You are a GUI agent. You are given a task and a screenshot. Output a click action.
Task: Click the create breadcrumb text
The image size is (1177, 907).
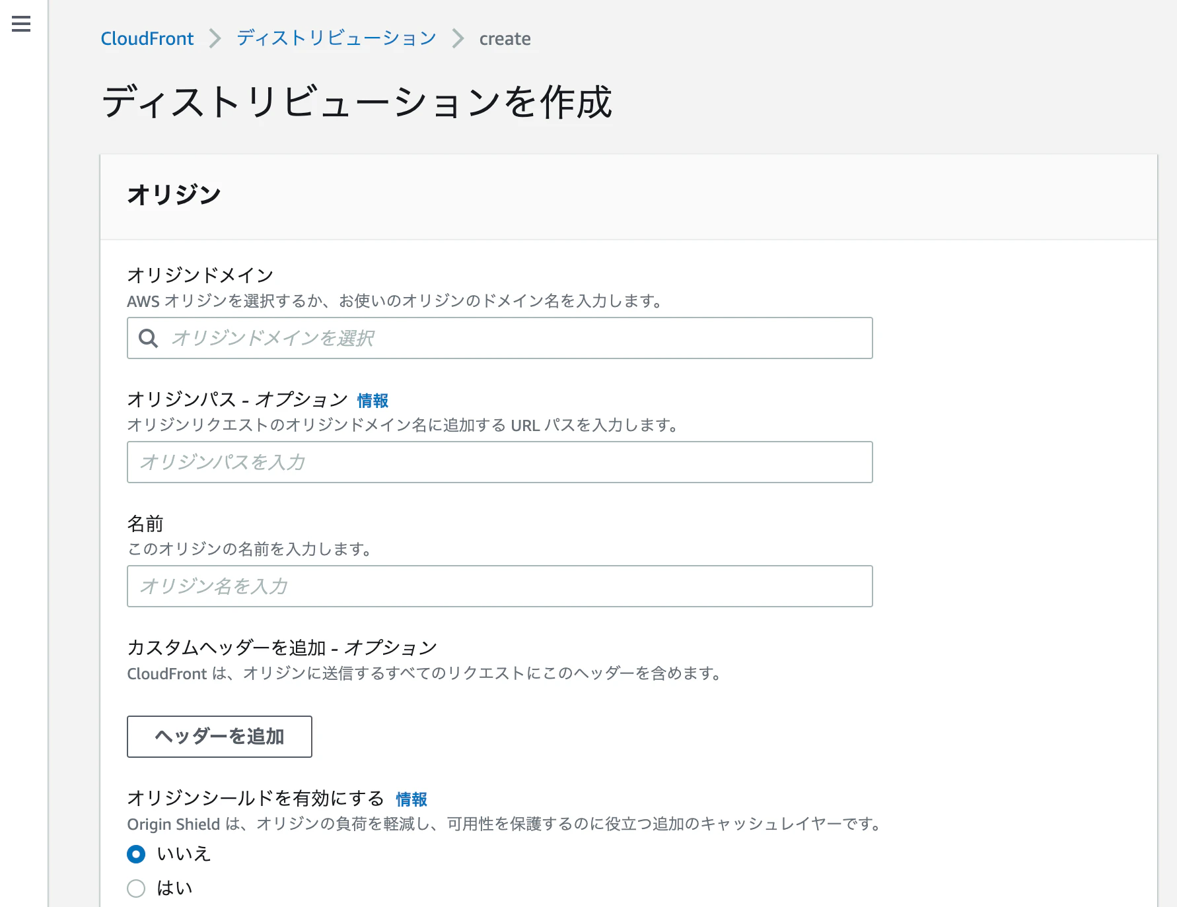505,39
